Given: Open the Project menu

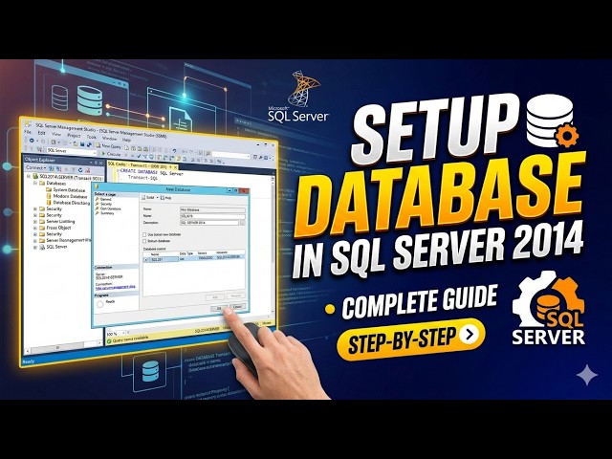Looking at the screenshot, I should tap(74, 136).
